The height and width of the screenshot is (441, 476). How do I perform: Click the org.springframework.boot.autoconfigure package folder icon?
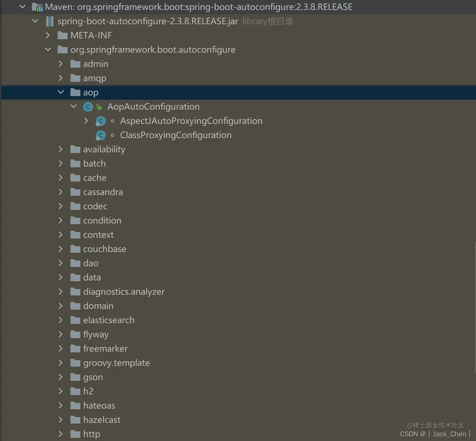[x=63, y=49]
